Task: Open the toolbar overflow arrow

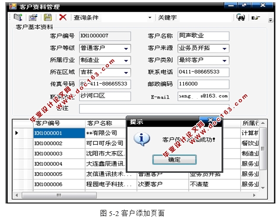Action: click(x=270, y=20)
